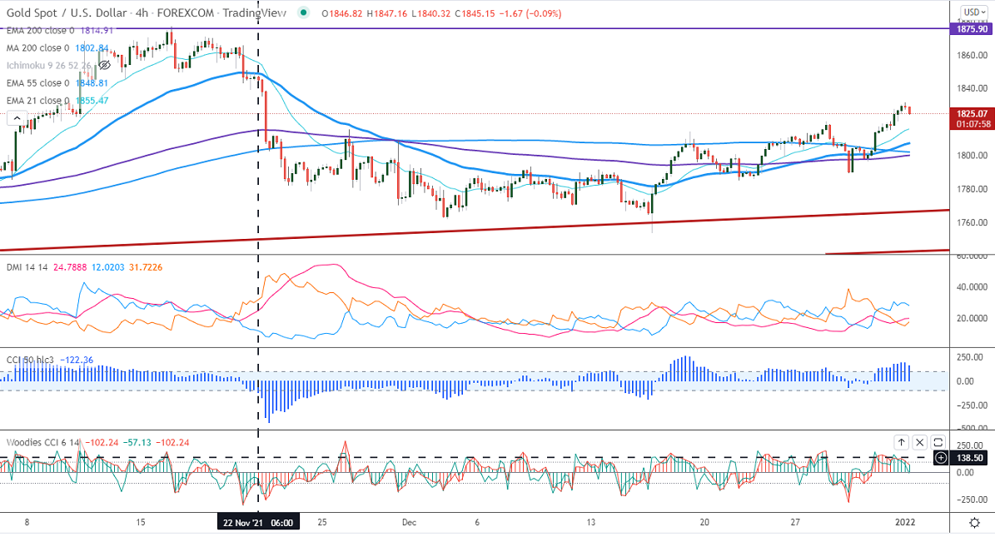Click the DMI value 31.7226

click(x=146, y=267)
